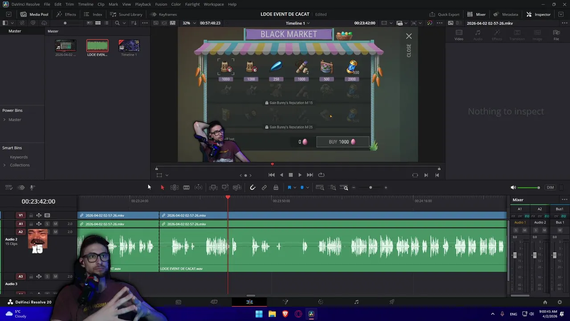Open the Windows Start menu
The image size is (570, 321).
point(259,314)
